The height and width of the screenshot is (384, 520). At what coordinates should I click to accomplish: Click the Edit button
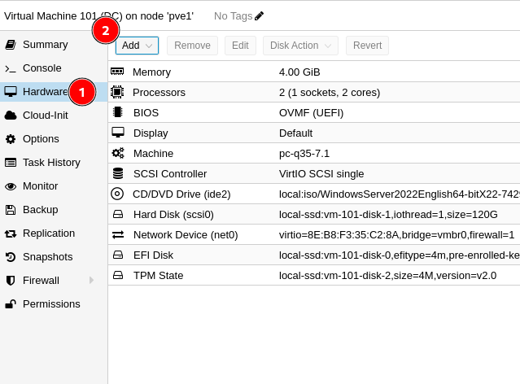pos(240,46)
